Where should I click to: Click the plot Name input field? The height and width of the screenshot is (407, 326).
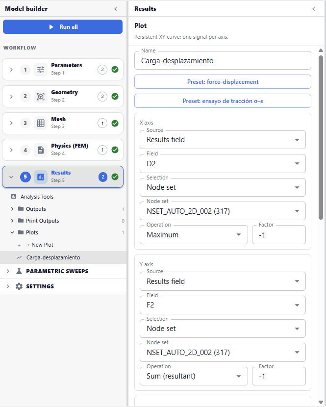(x=223, y=60)
